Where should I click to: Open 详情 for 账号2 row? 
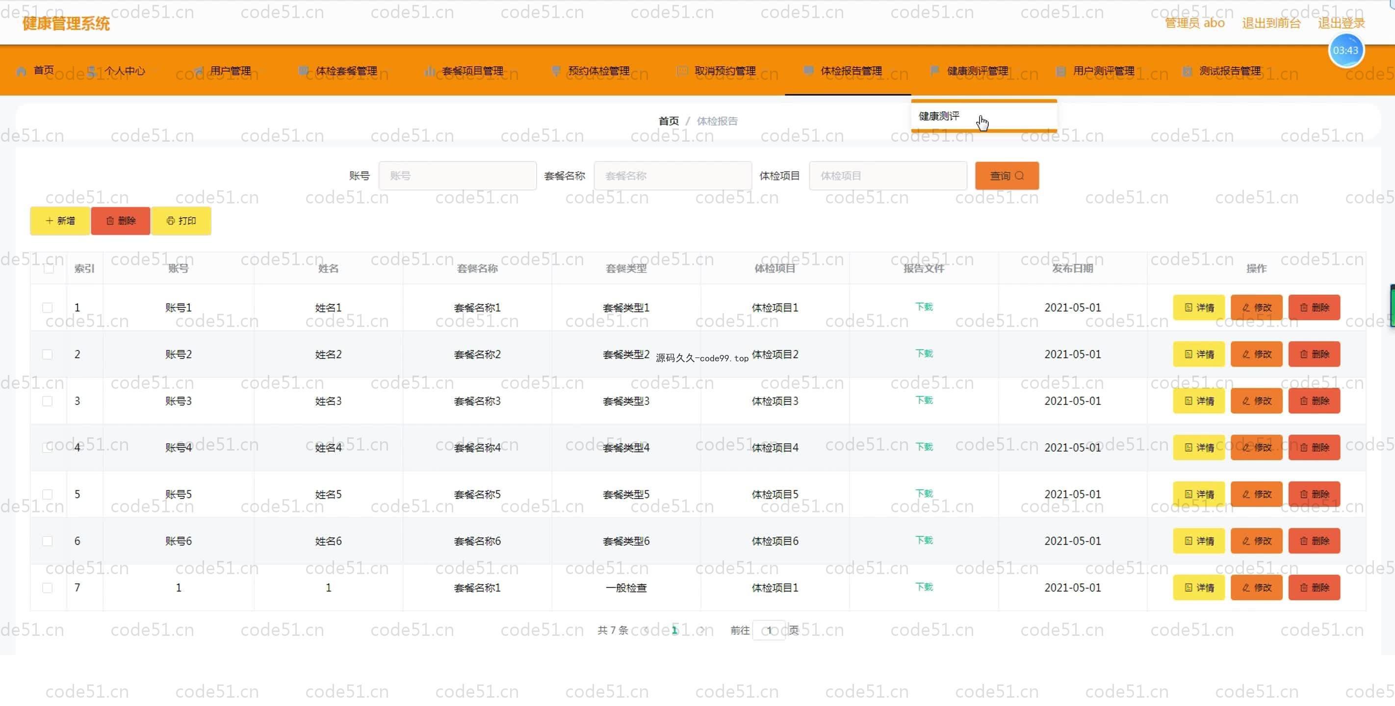tap(1198, 354)
